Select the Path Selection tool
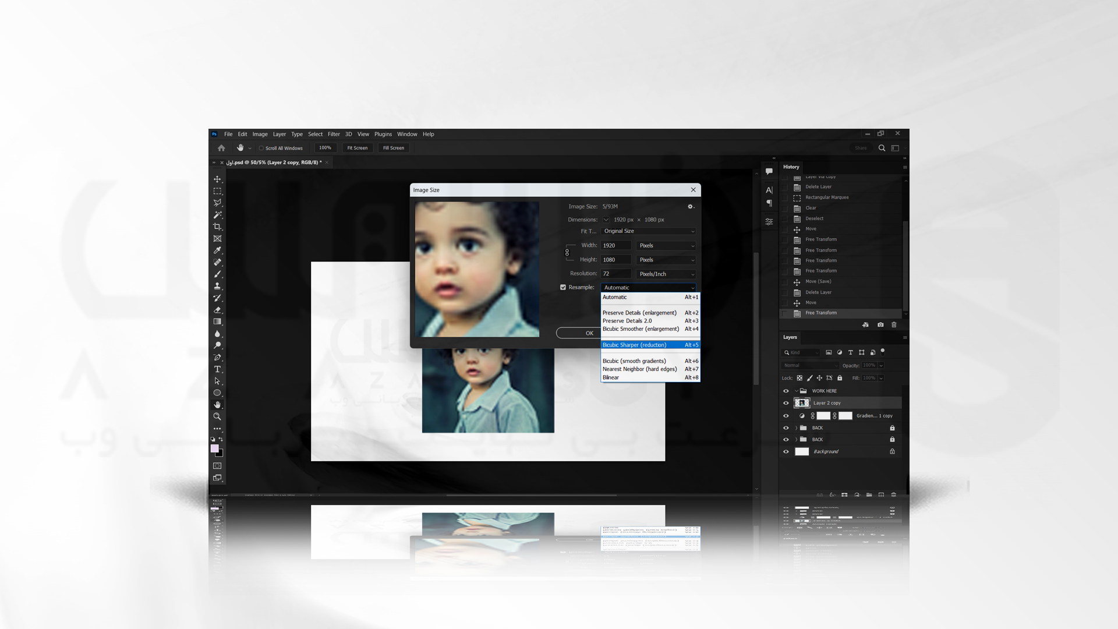The height and width of the screenshot is (629, 1118). pyautogui.click(x=217, y=381)
